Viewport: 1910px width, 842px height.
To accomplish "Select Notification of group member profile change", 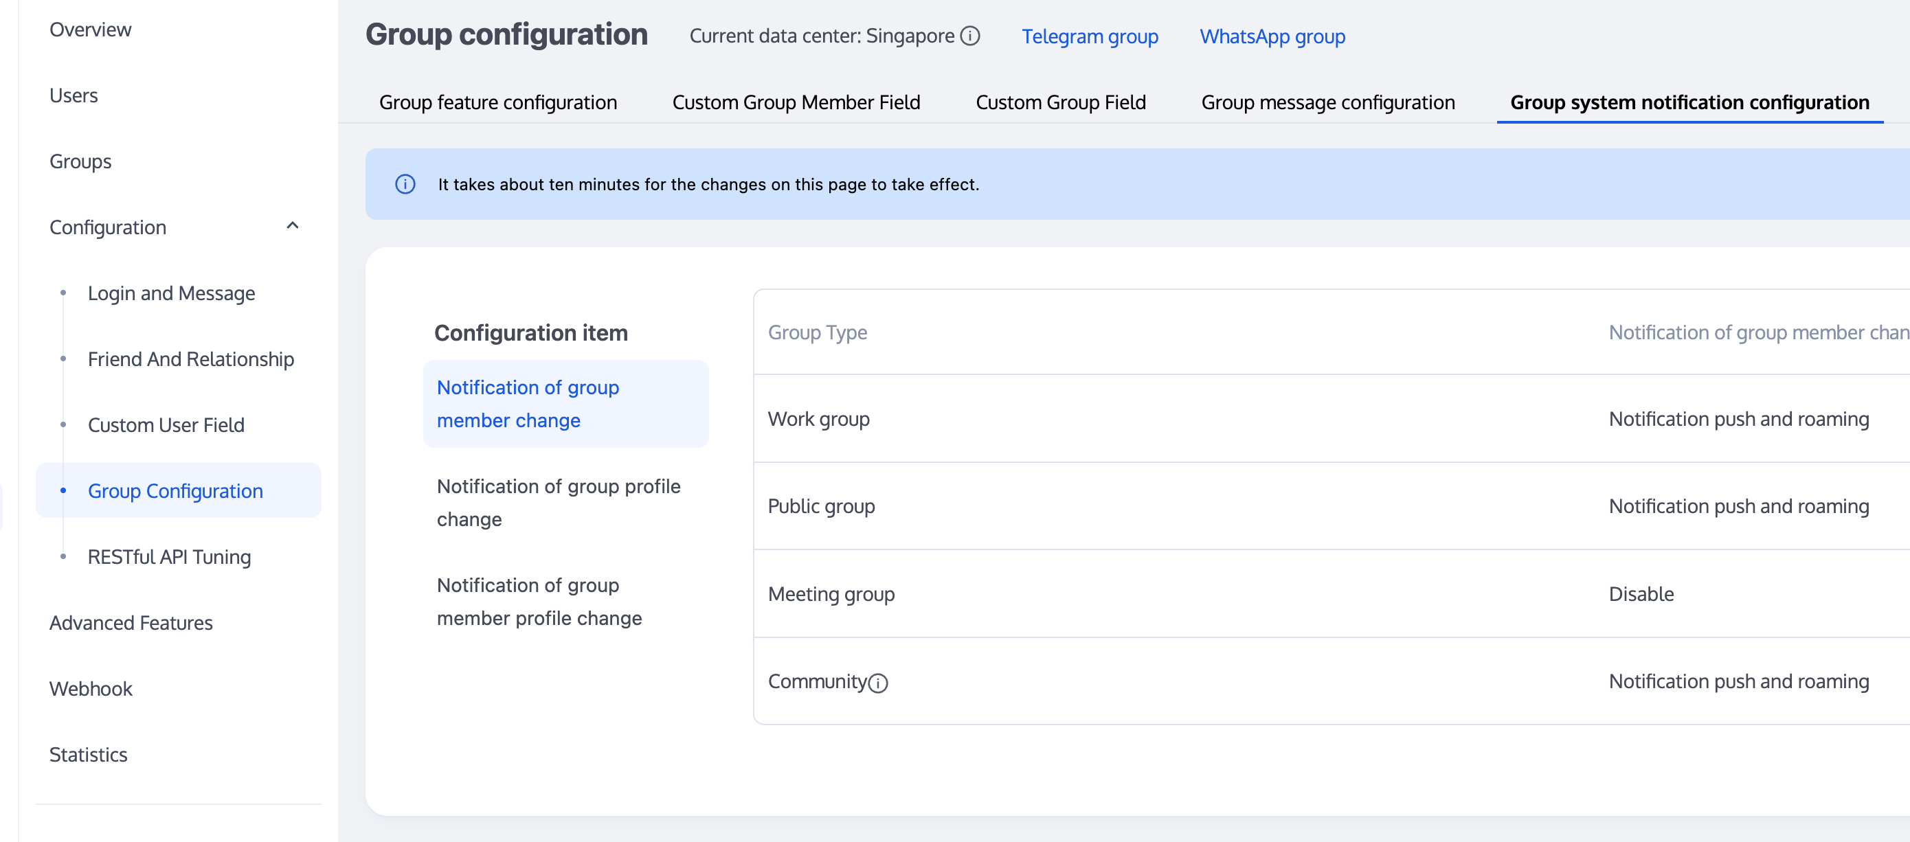I will (x=539, y=601).
